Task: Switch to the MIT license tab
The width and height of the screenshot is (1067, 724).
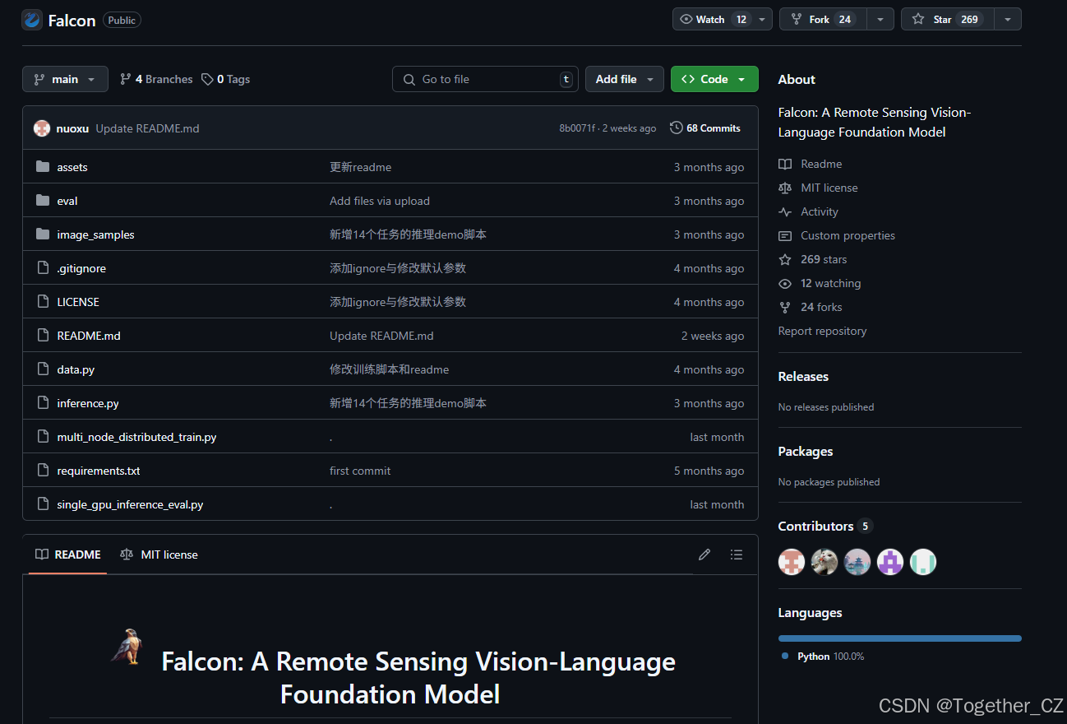Action: [159, 555]
